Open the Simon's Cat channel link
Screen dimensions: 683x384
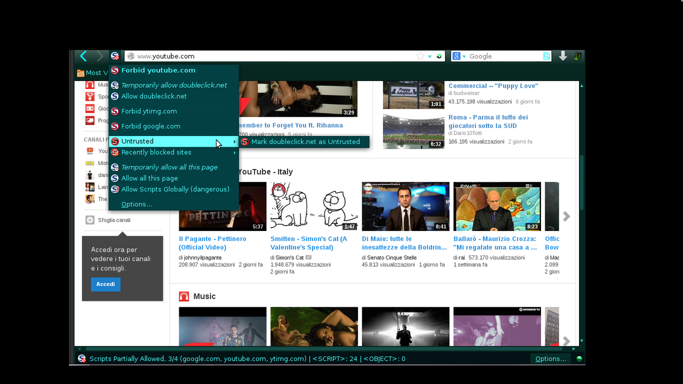(x=290, y=258)
